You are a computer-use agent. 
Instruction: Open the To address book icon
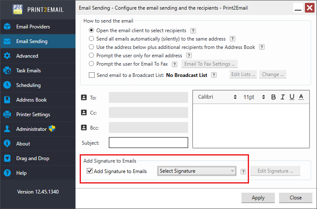(83, 98)
